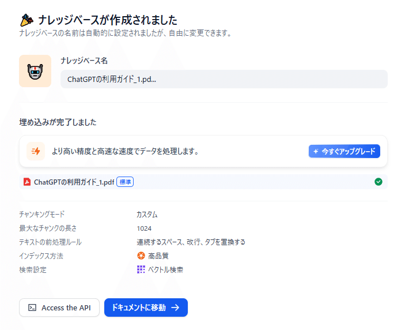Click the ドキュメントに移動 button
The image size is (405, 330).
pyautogui.click(x=146, y=307)
